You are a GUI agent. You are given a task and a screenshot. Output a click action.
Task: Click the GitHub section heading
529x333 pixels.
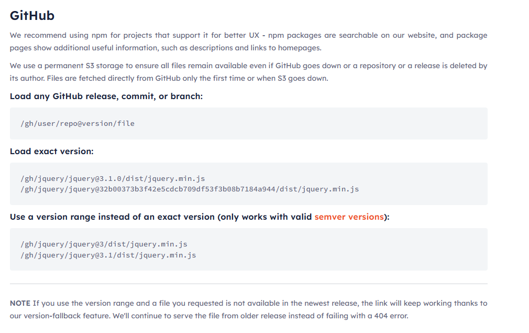[x=32, y=16]
